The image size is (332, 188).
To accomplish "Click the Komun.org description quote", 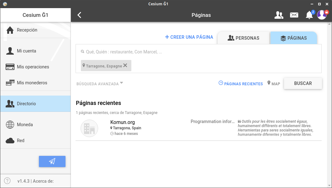I will click(x=275, y=128).
